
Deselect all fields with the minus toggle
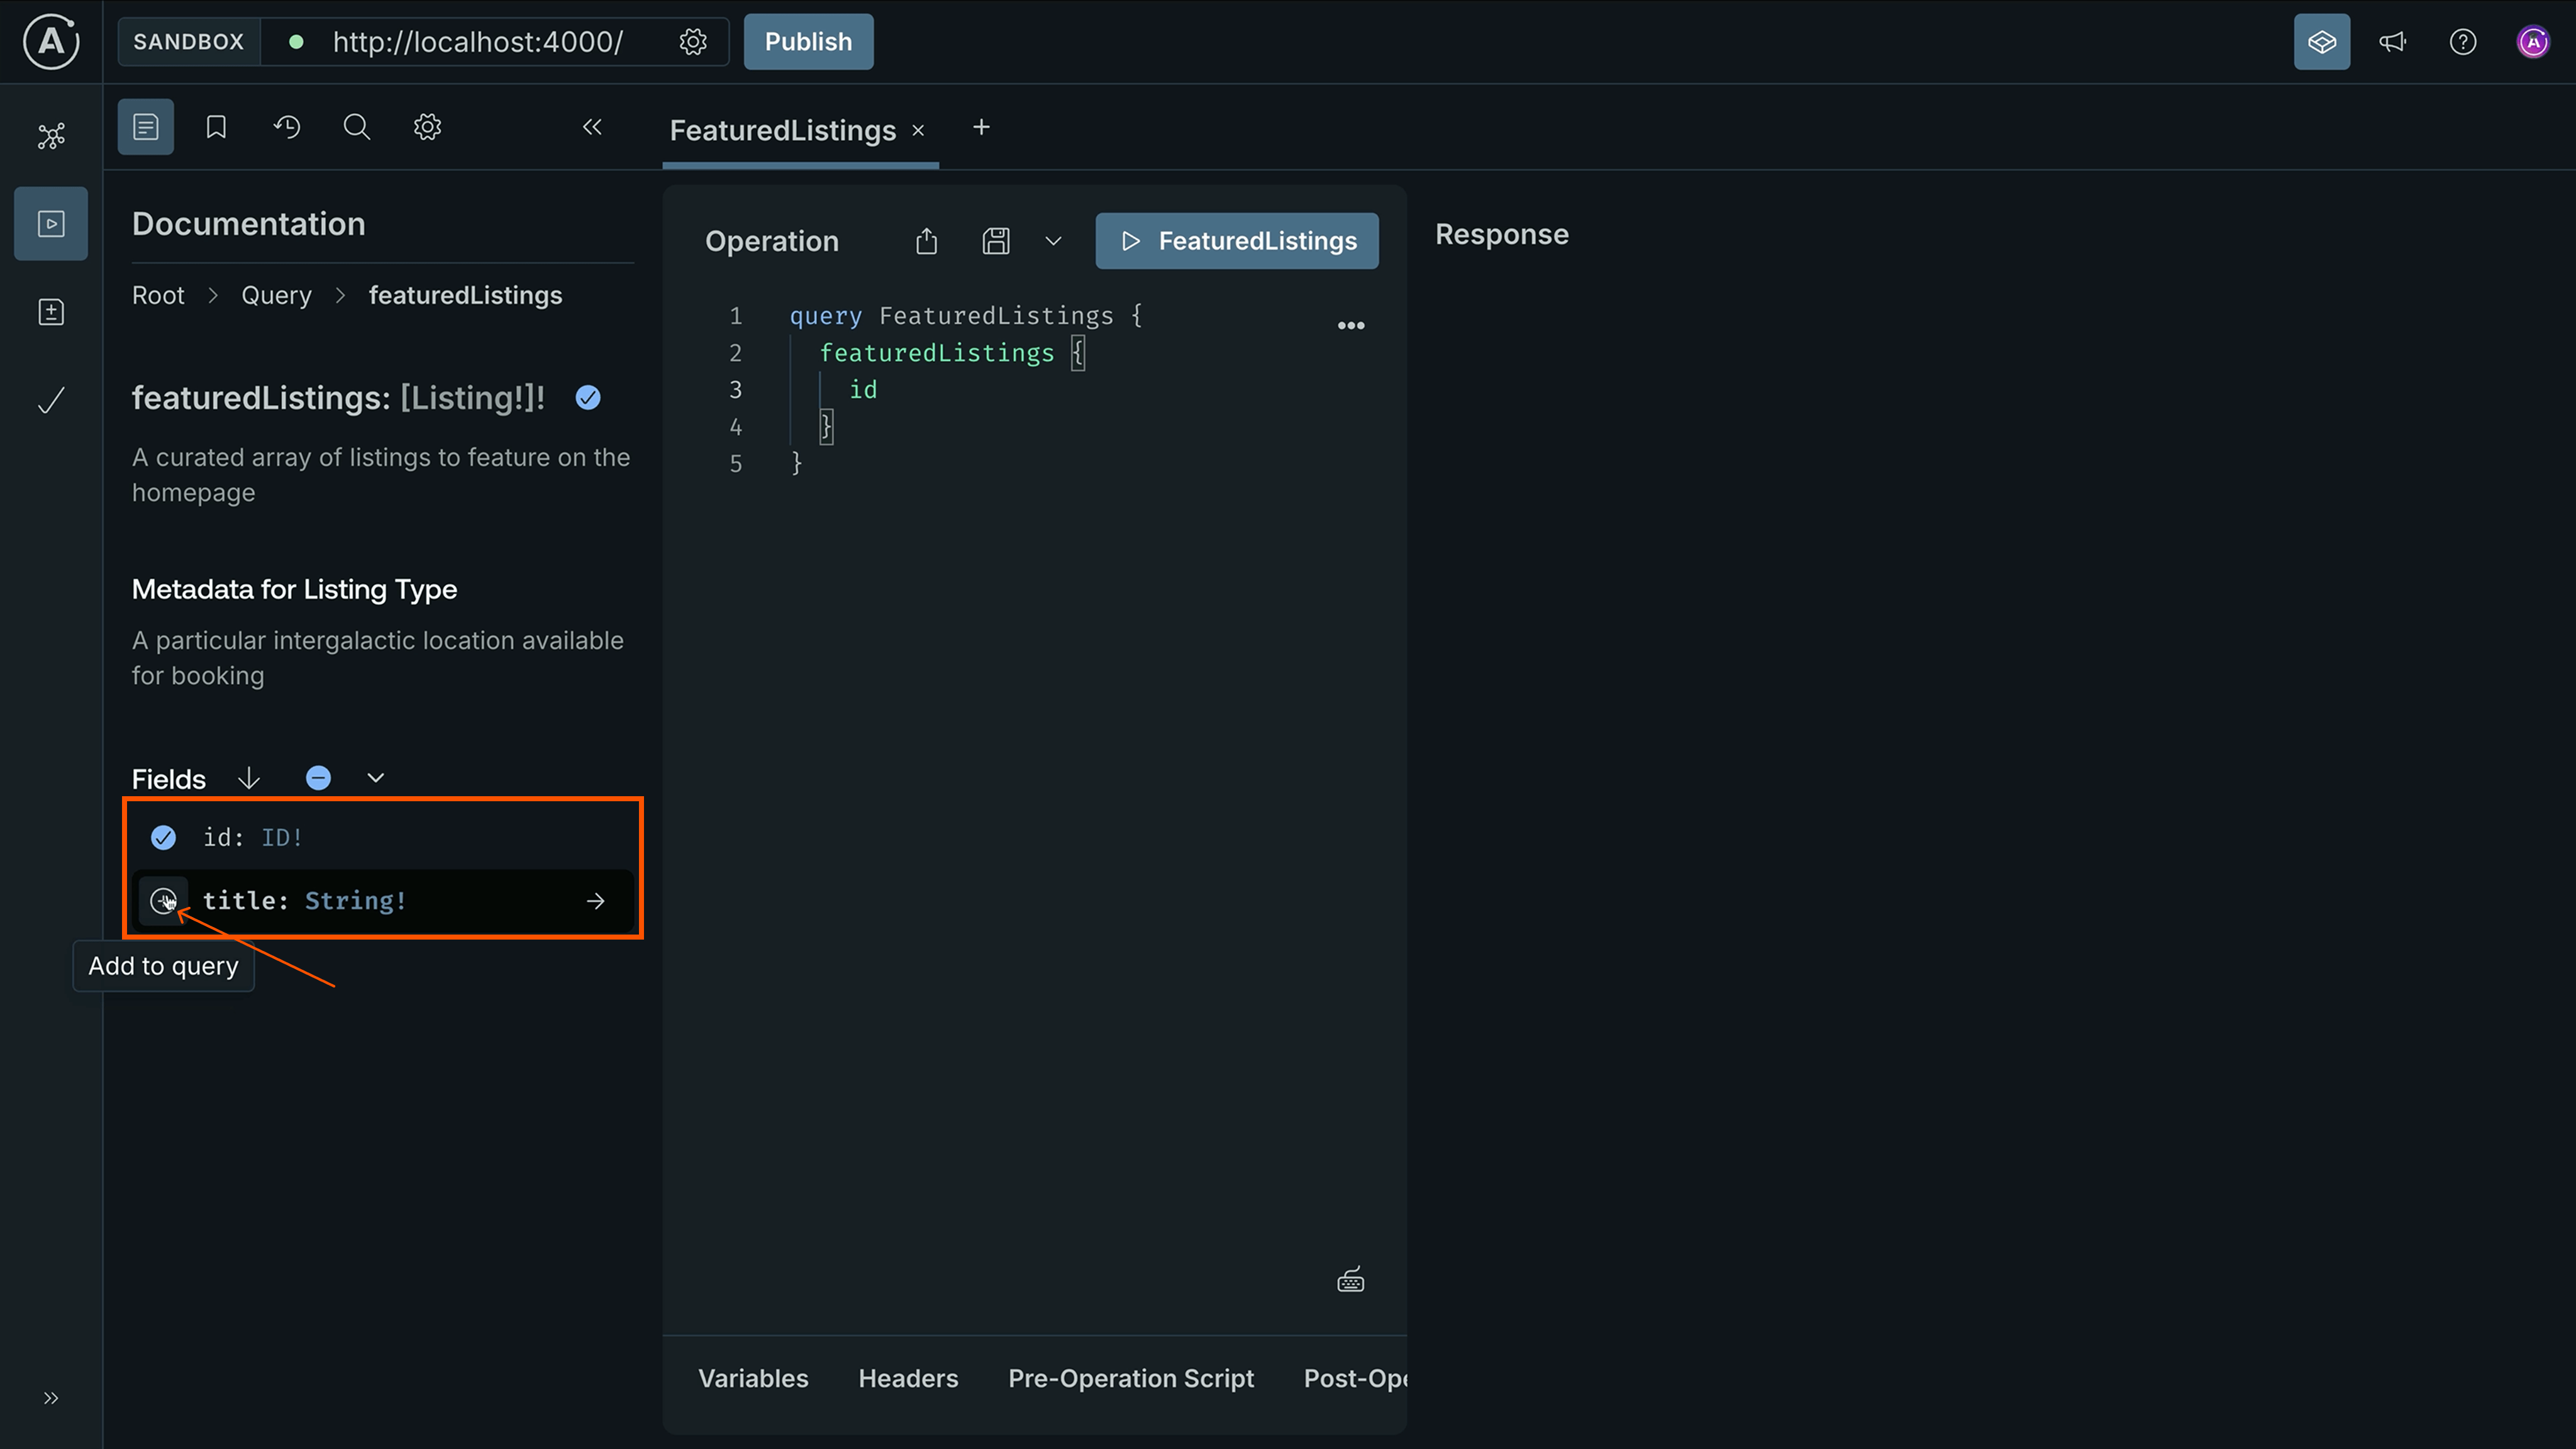[318, 777]
